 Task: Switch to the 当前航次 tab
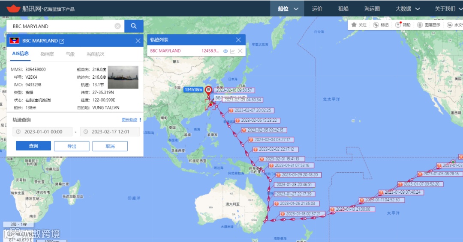(95, 54)
